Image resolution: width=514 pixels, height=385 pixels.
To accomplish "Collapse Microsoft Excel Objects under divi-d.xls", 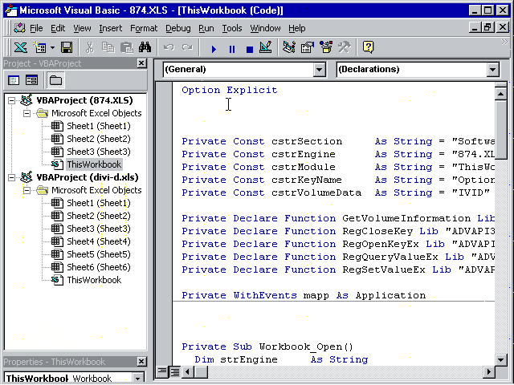I will pyautogui.click(x=27, y=190).
